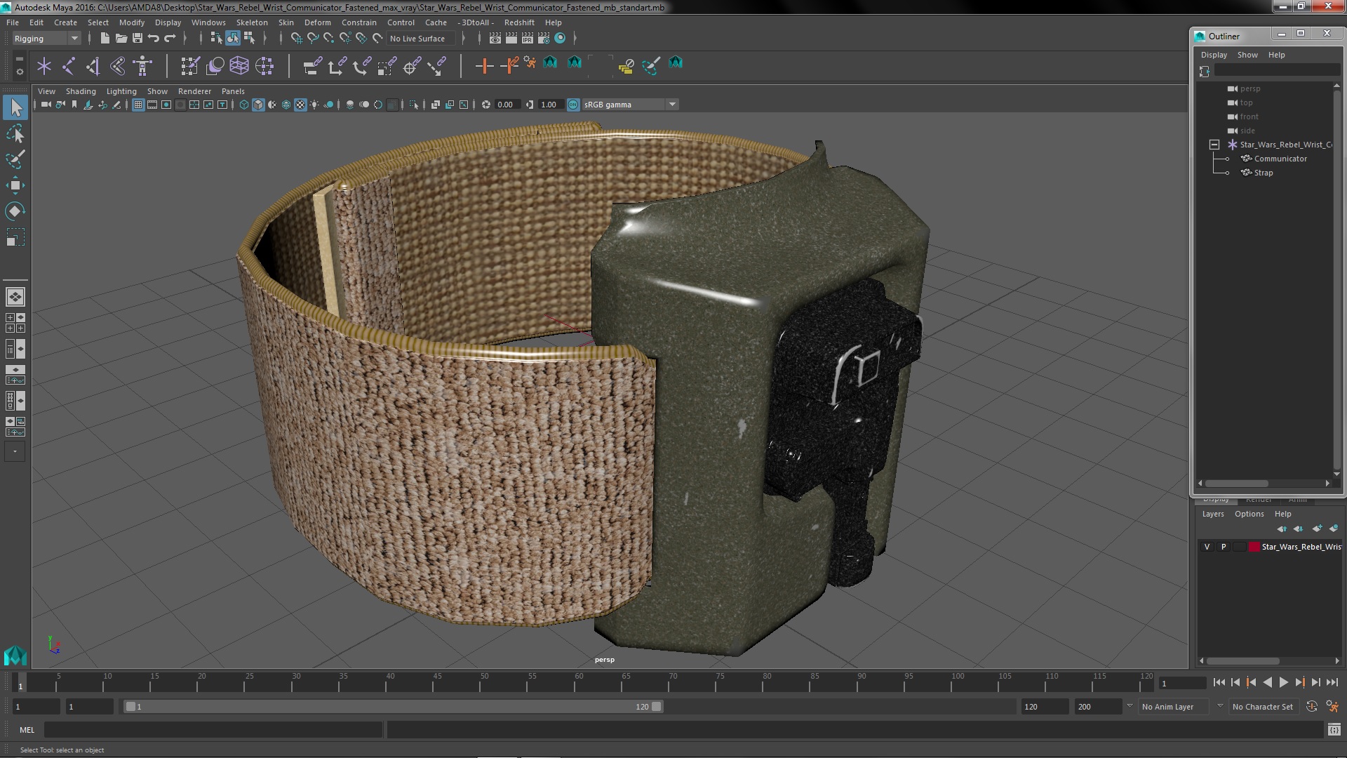This screenshot has height=758, width=1347.
Task: Click the Create Lattice shelf icon
Action: pyautogui.click(x=239, y=66)
